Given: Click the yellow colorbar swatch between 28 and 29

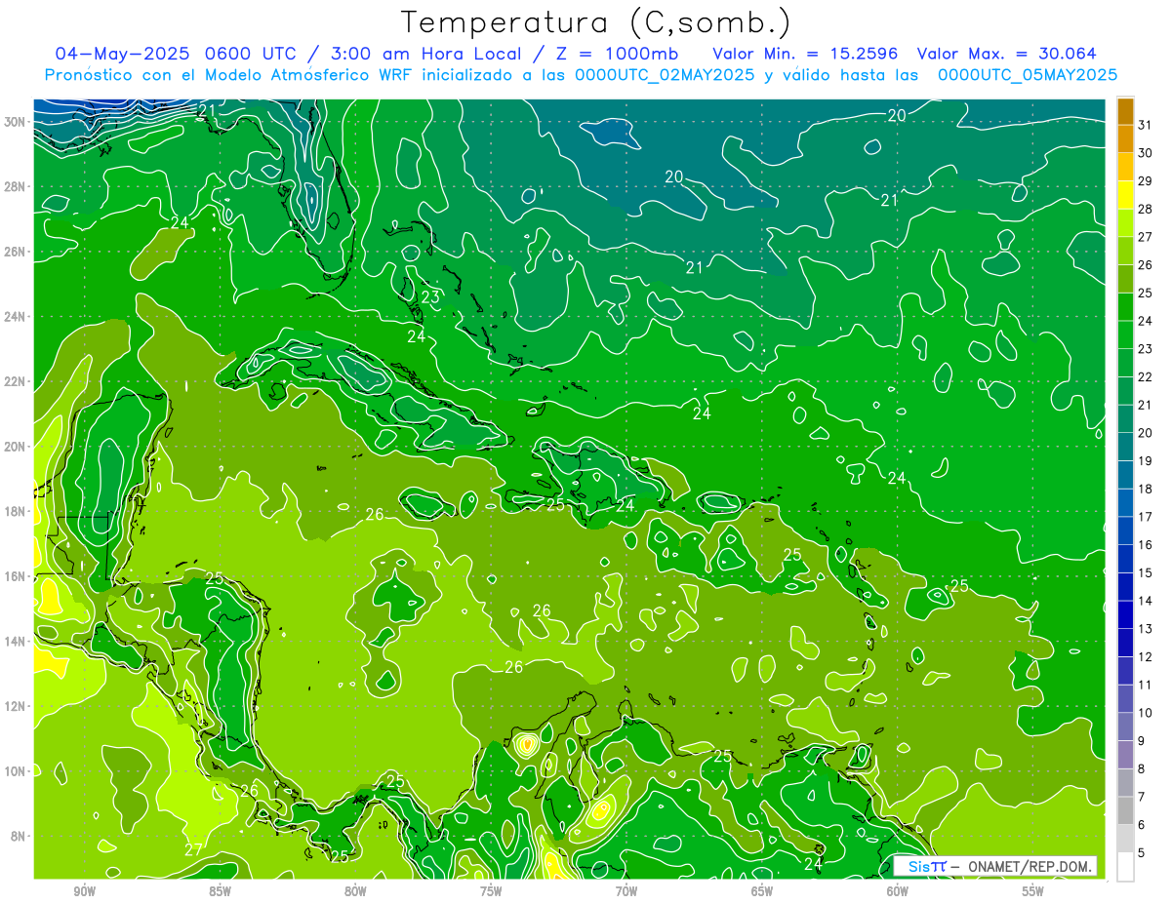Looking at the screenshot, I should tap(1125, 195).
